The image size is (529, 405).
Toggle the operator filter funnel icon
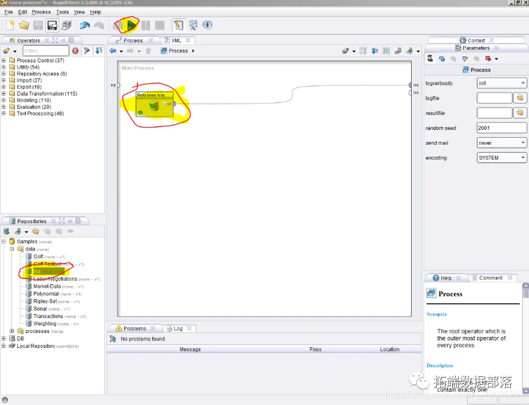(87, 50)
